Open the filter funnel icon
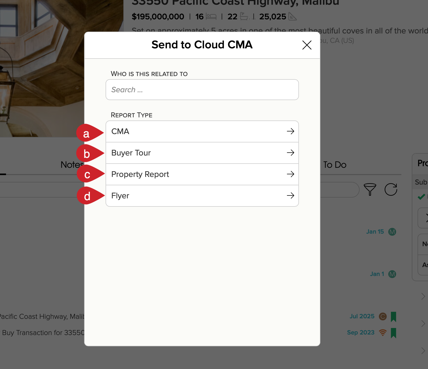 (370, 189)
